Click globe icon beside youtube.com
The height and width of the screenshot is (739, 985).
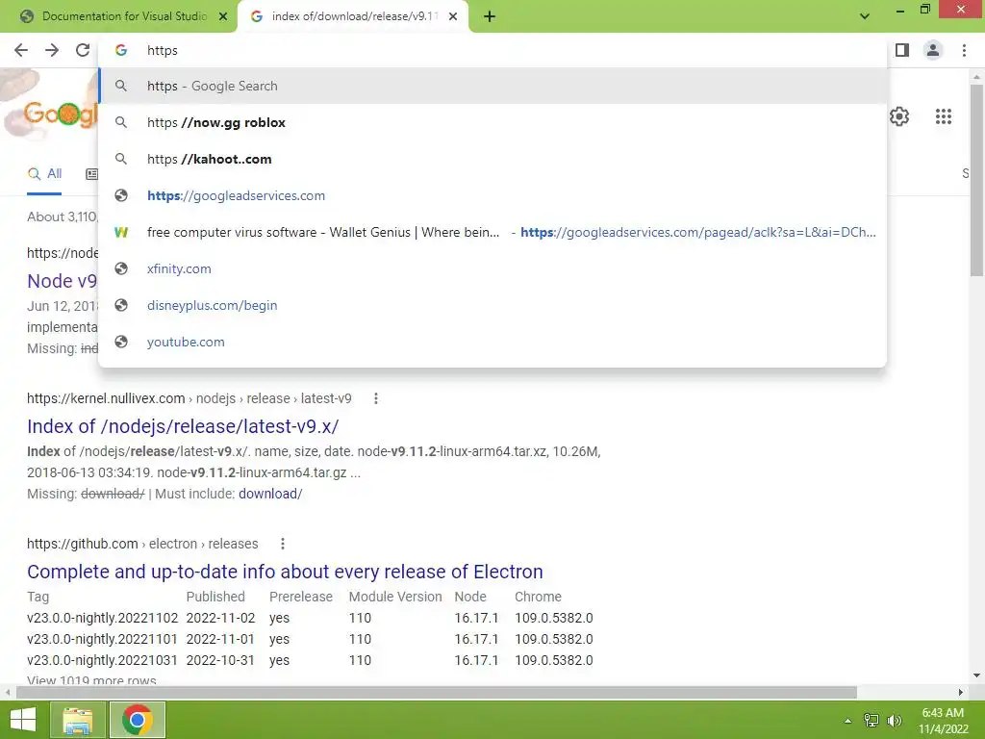tap(121, 342)
